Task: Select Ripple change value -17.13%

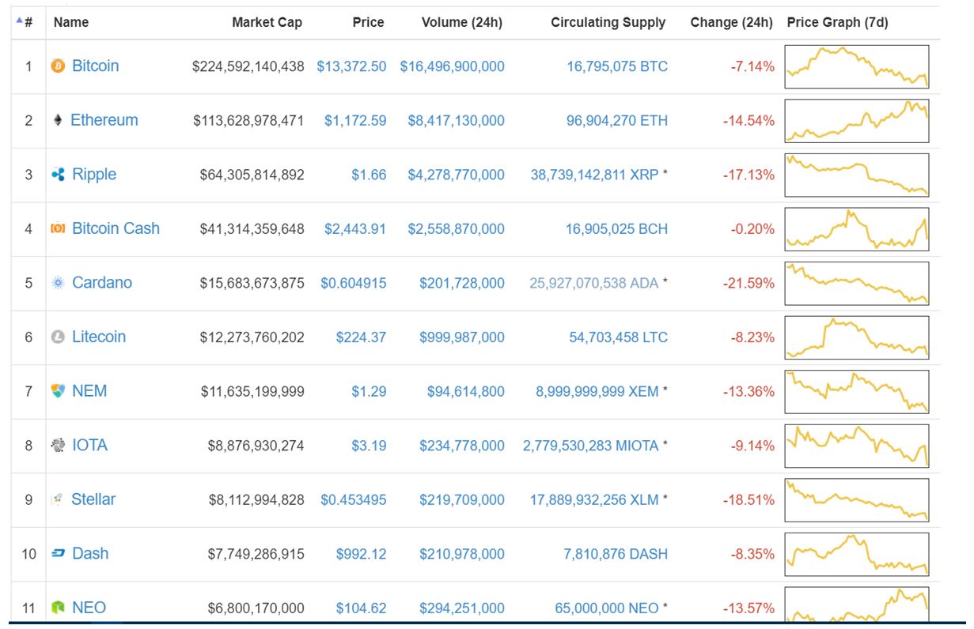Action: (749, 175)
